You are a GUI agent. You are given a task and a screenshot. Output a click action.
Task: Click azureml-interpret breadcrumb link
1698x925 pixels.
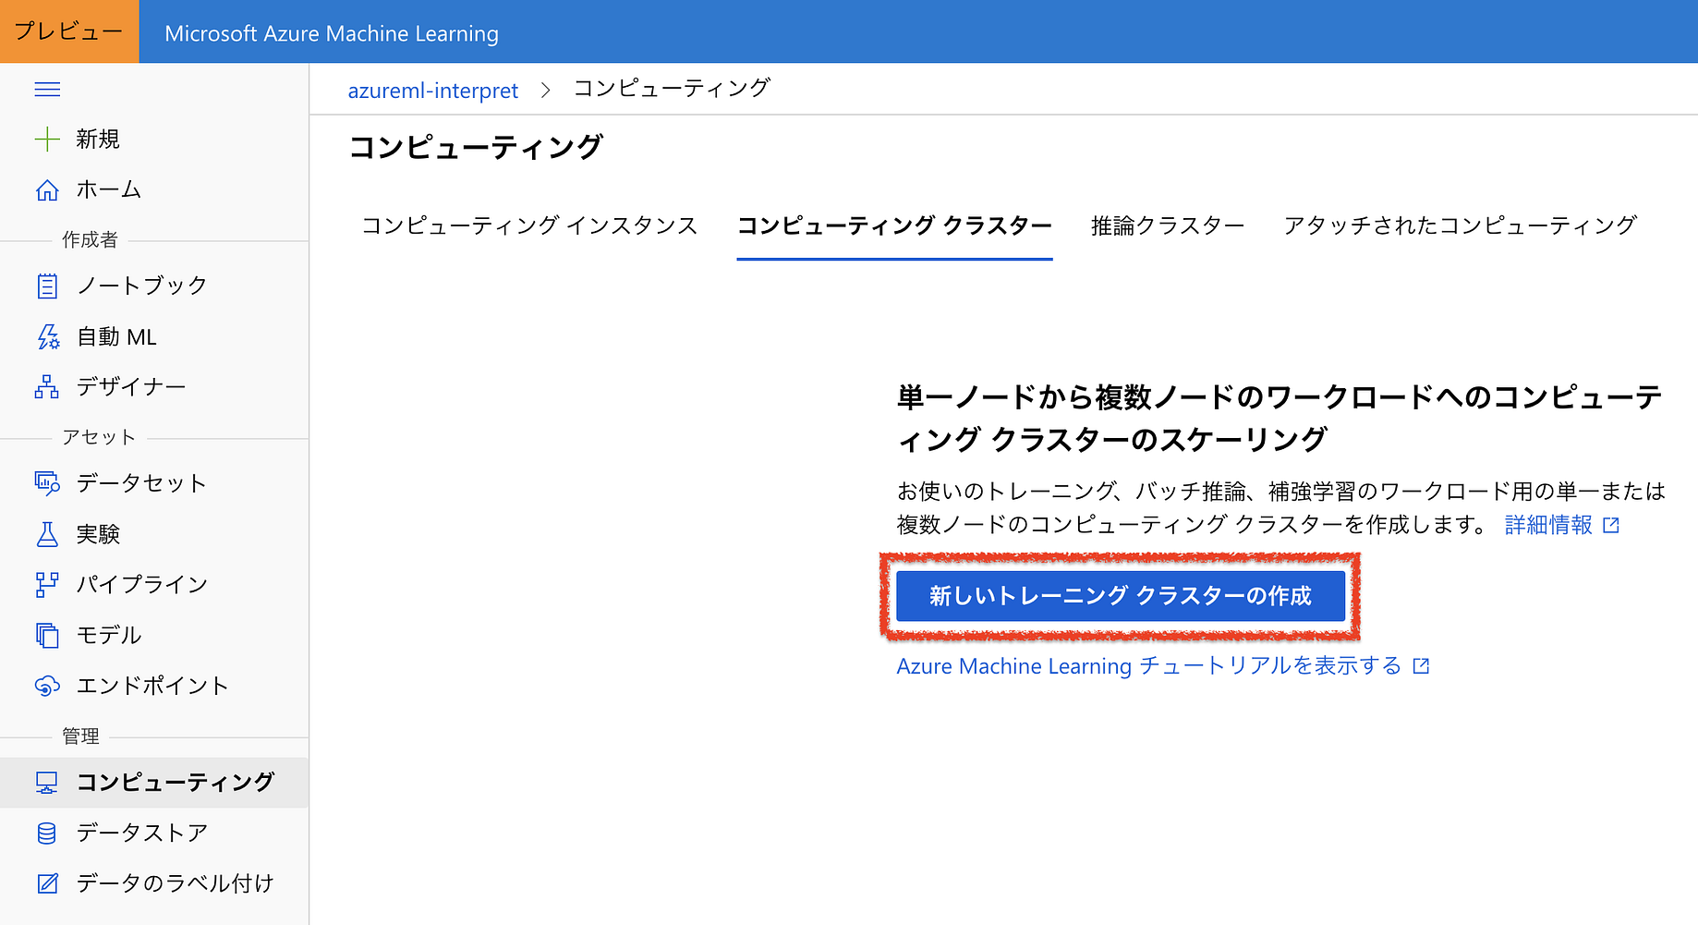coord(432,91)
